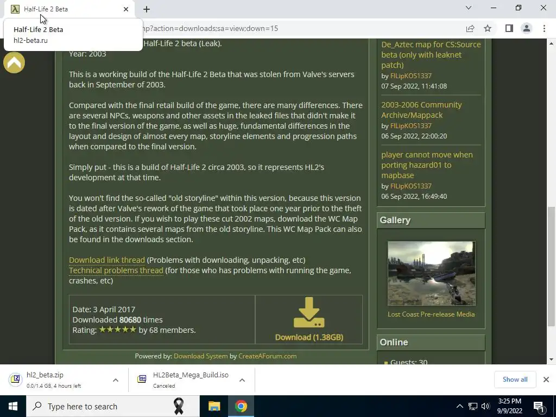Screen dimensions: 556x417
Task: Click the rating stars
Action: coord(118,330)
